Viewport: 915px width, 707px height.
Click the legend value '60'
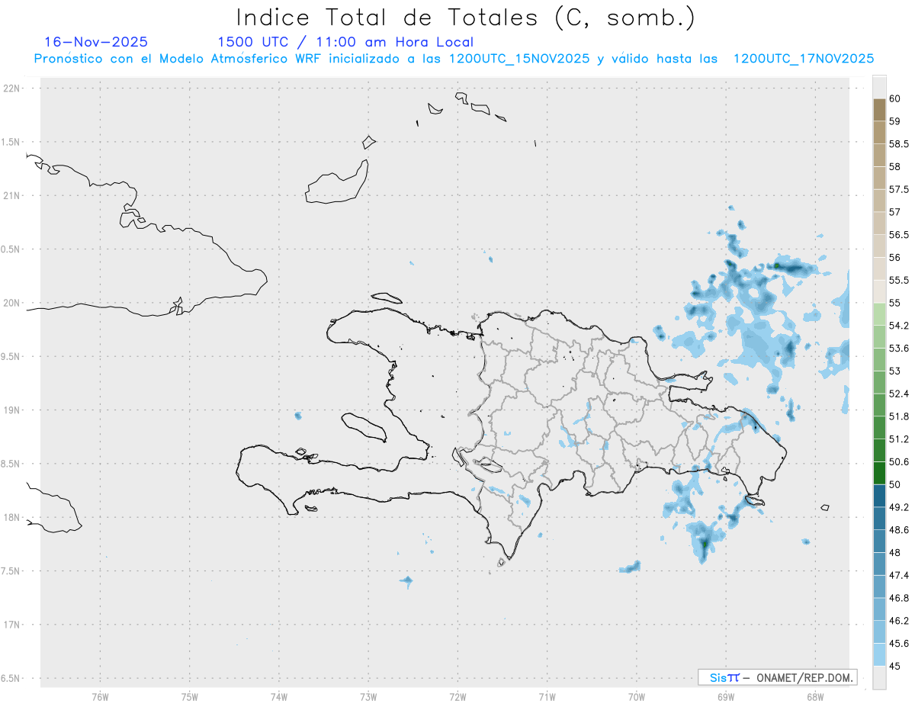pos(894,98)
